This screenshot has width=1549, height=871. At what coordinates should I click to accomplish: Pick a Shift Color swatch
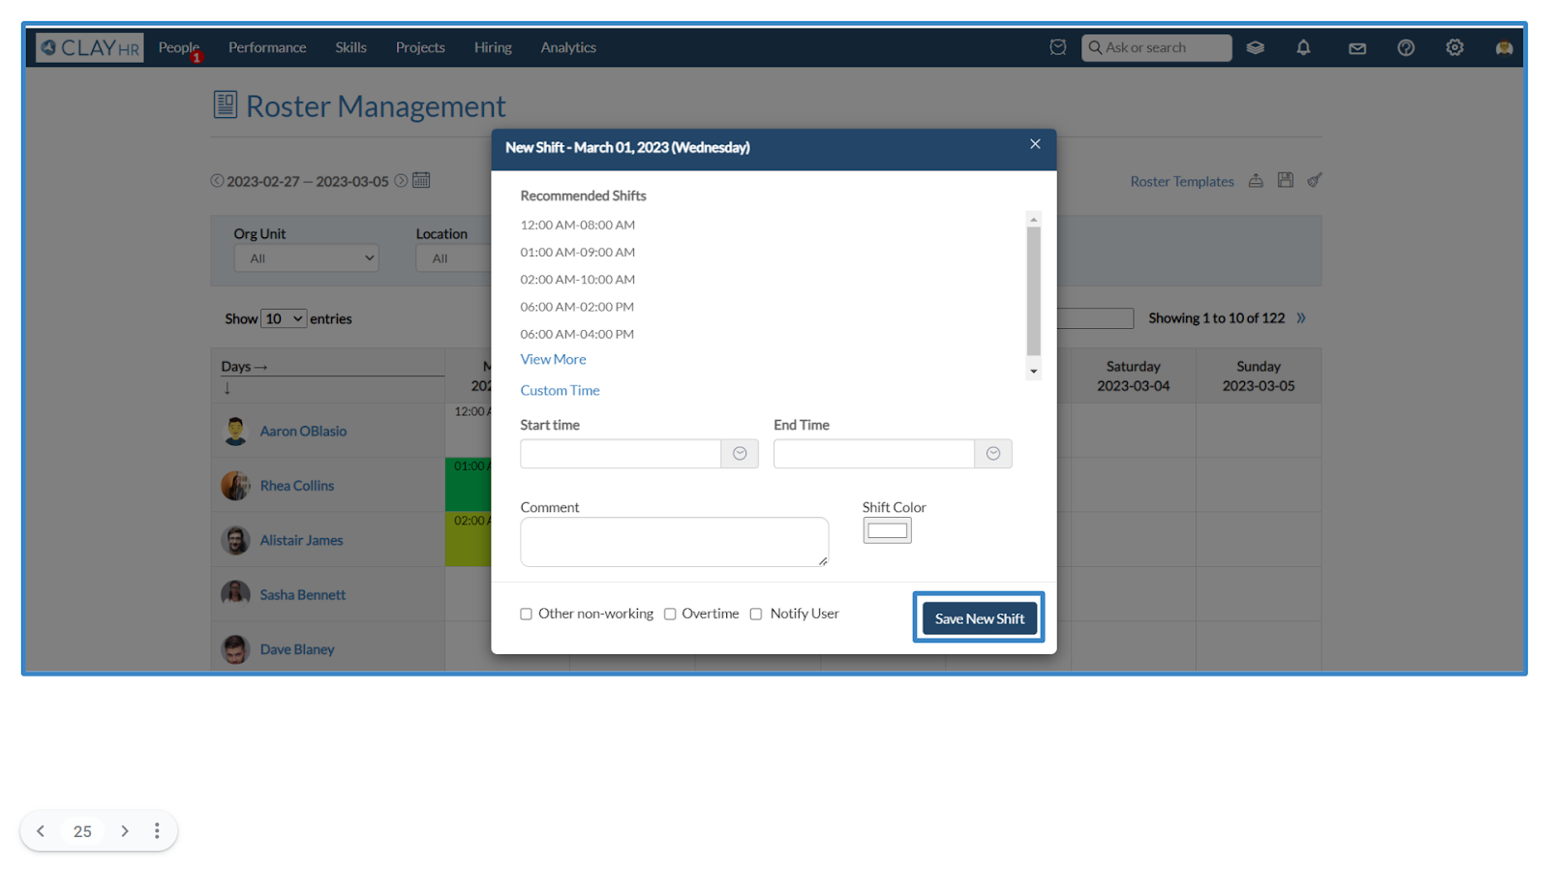(887, 530)
